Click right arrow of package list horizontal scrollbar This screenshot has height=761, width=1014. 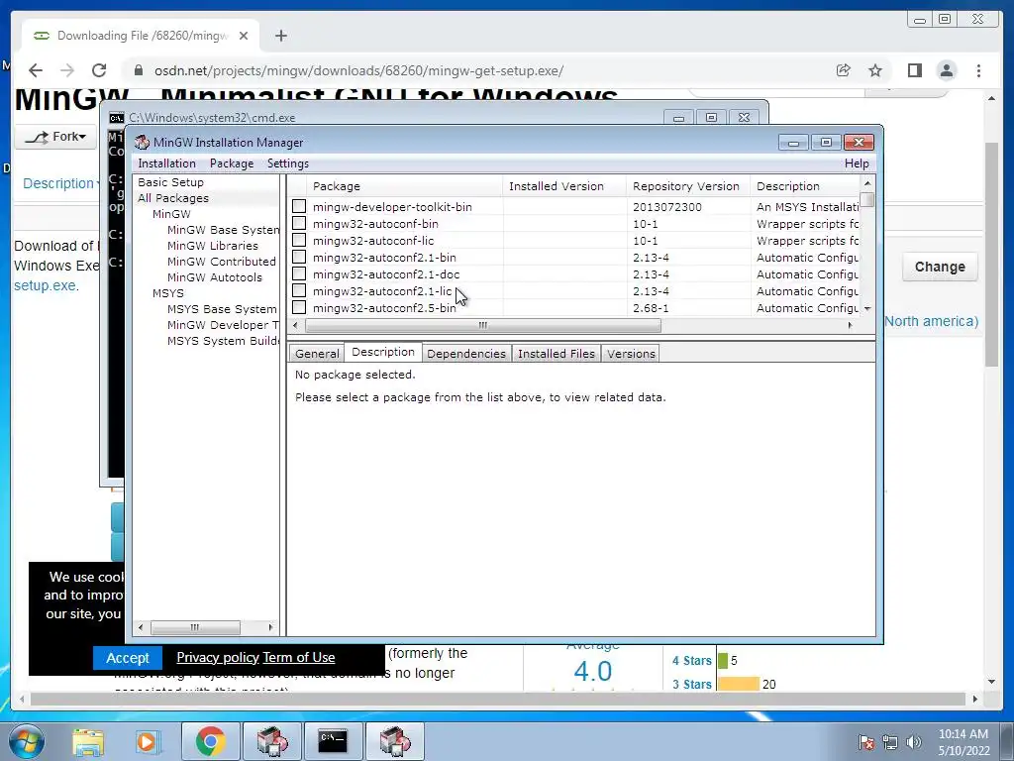click(850, 325)
